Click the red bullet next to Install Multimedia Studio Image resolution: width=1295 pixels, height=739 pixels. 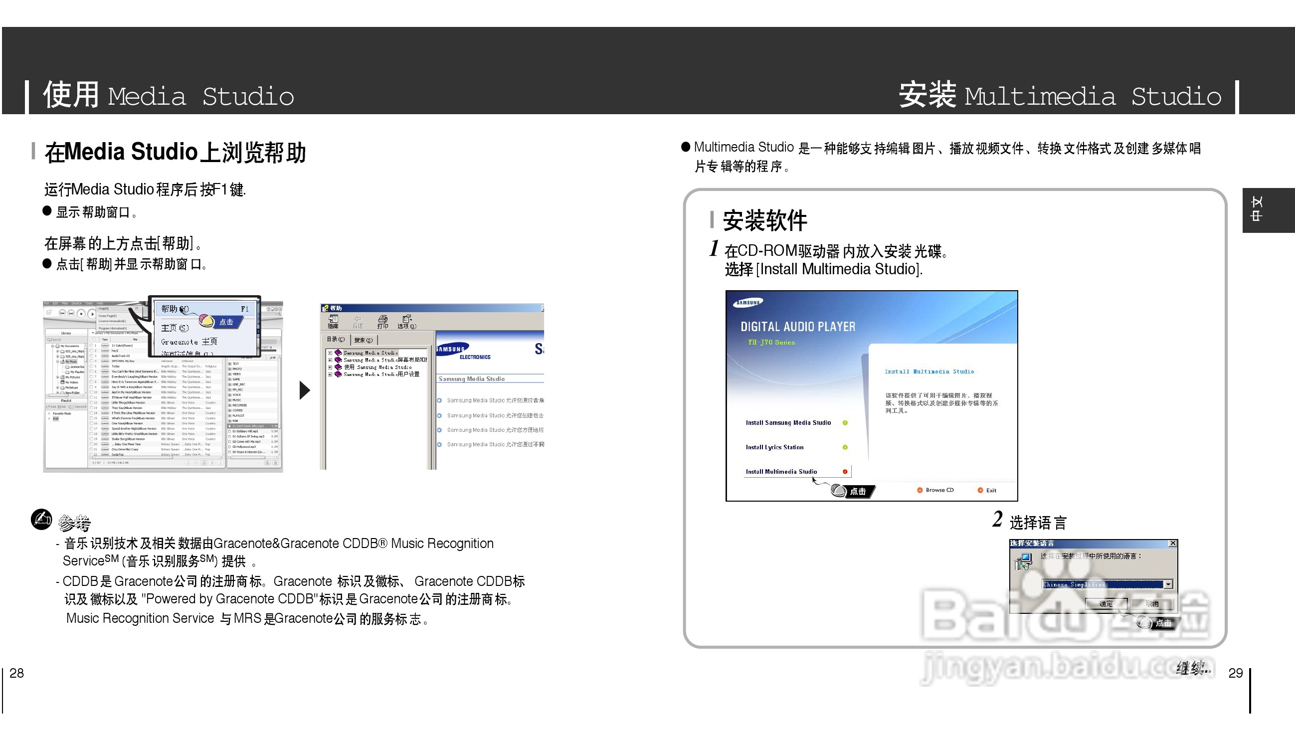coord(845,472)
